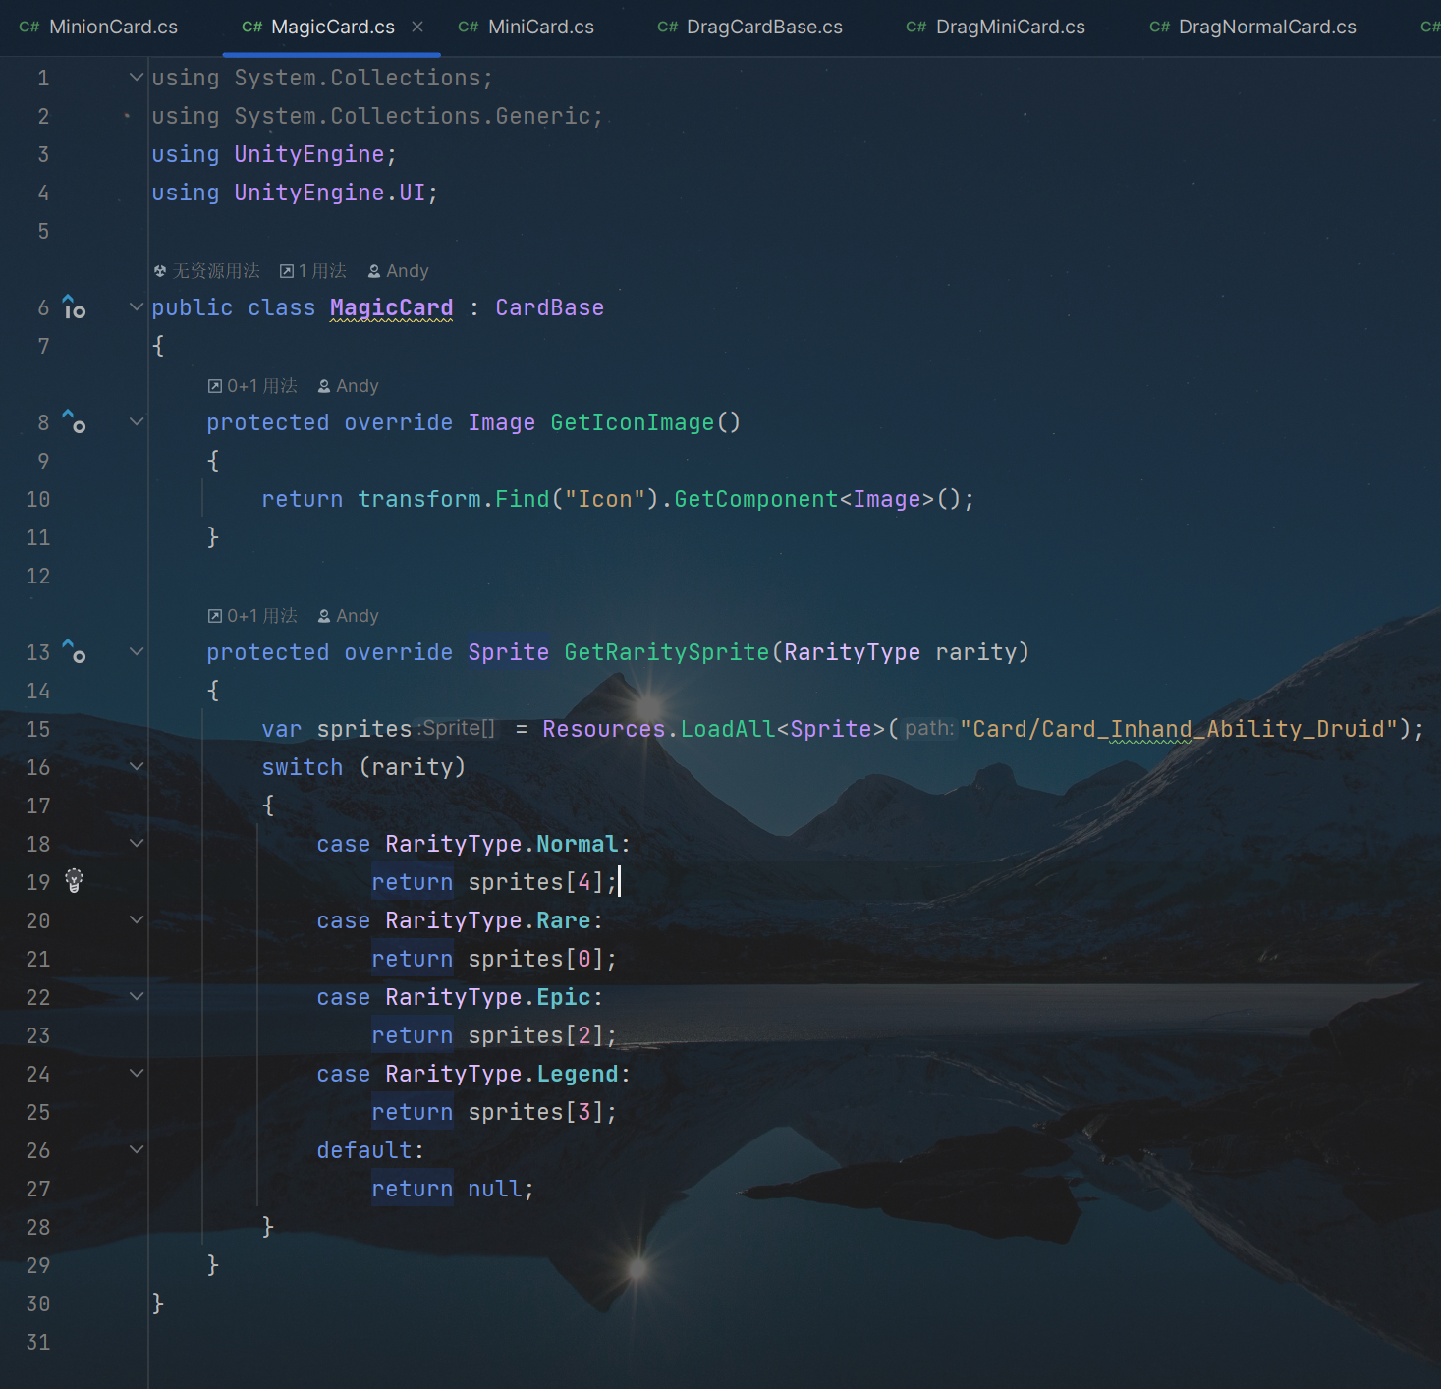Click the GetComponent call on line 10

pyautogui.click(x=756, y=499)
